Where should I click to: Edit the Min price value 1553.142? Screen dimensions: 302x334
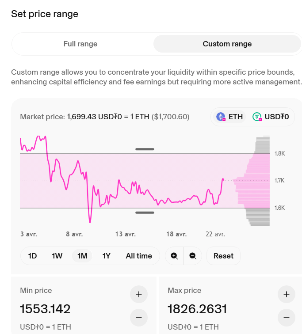[45, 309]
